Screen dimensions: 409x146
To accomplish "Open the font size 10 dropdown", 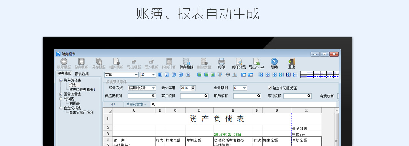I will click(x=153, y=75).
